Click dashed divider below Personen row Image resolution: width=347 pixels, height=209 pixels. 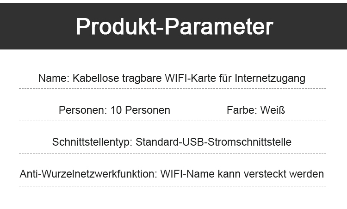click(x=173, y=121)
